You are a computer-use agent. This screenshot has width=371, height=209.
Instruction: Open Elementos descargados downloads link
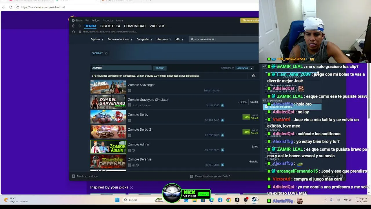pos(212,176)
